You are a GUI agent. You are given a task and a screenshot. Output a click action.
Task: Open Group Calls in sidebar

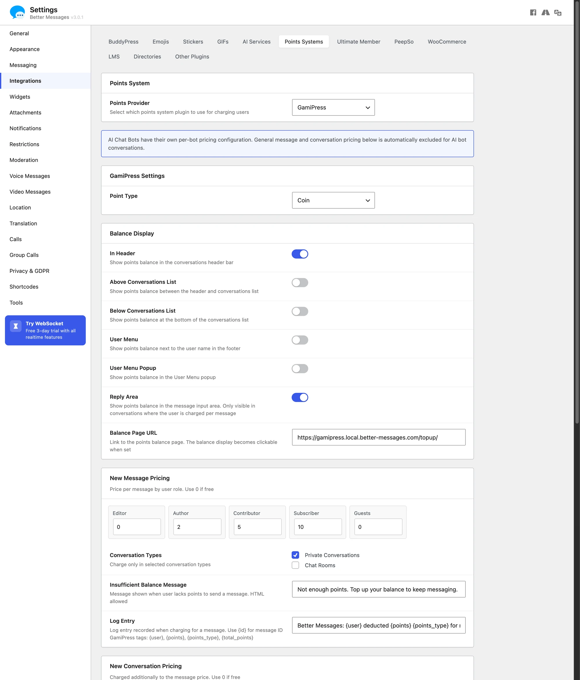pos(45,255)
